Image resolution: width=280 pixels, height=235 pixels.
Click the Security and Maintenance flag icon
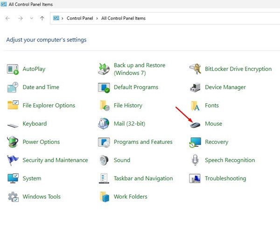pos(13,160)
